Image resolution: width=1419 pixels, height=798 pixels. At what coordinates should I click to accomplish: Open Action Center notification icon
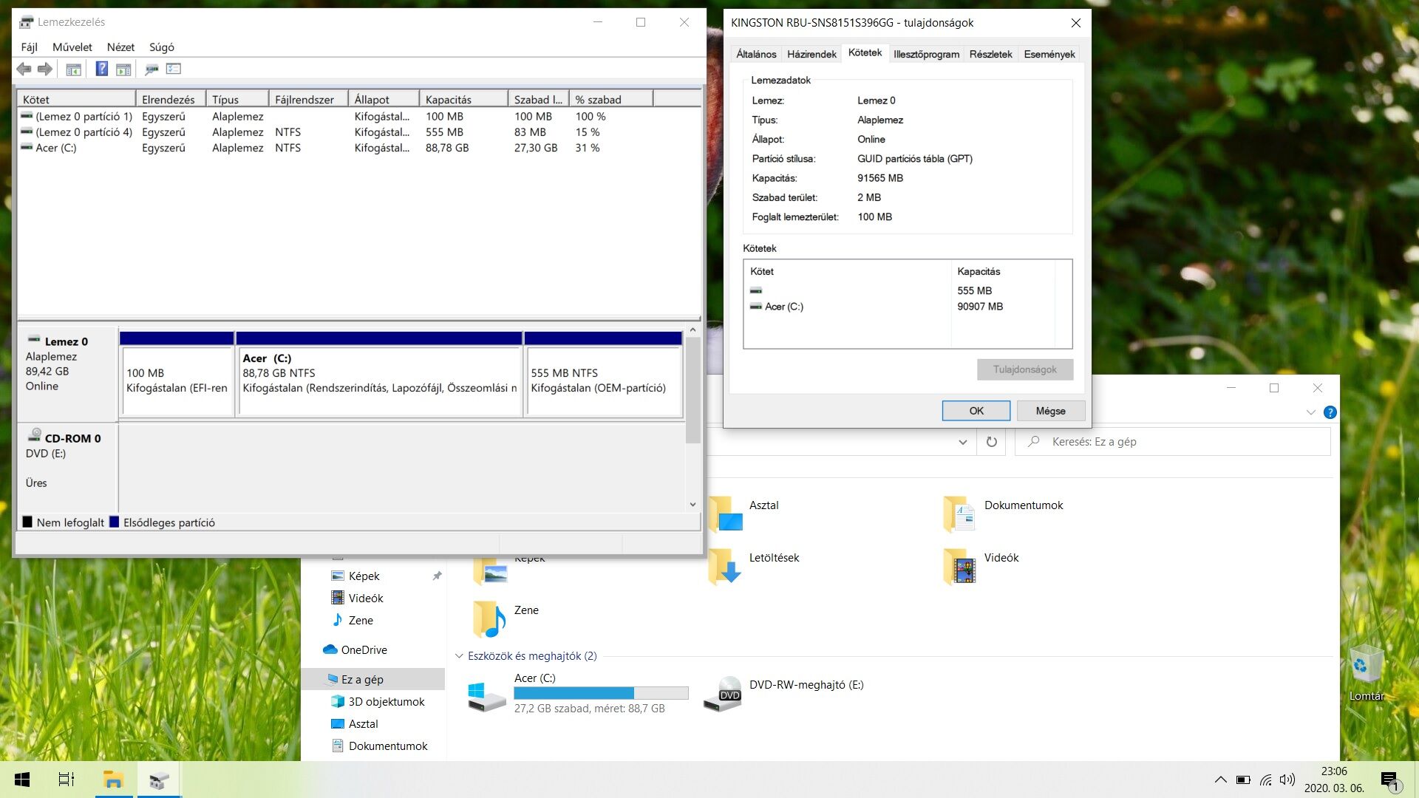pyautogui.click(x=1390, y=780)
